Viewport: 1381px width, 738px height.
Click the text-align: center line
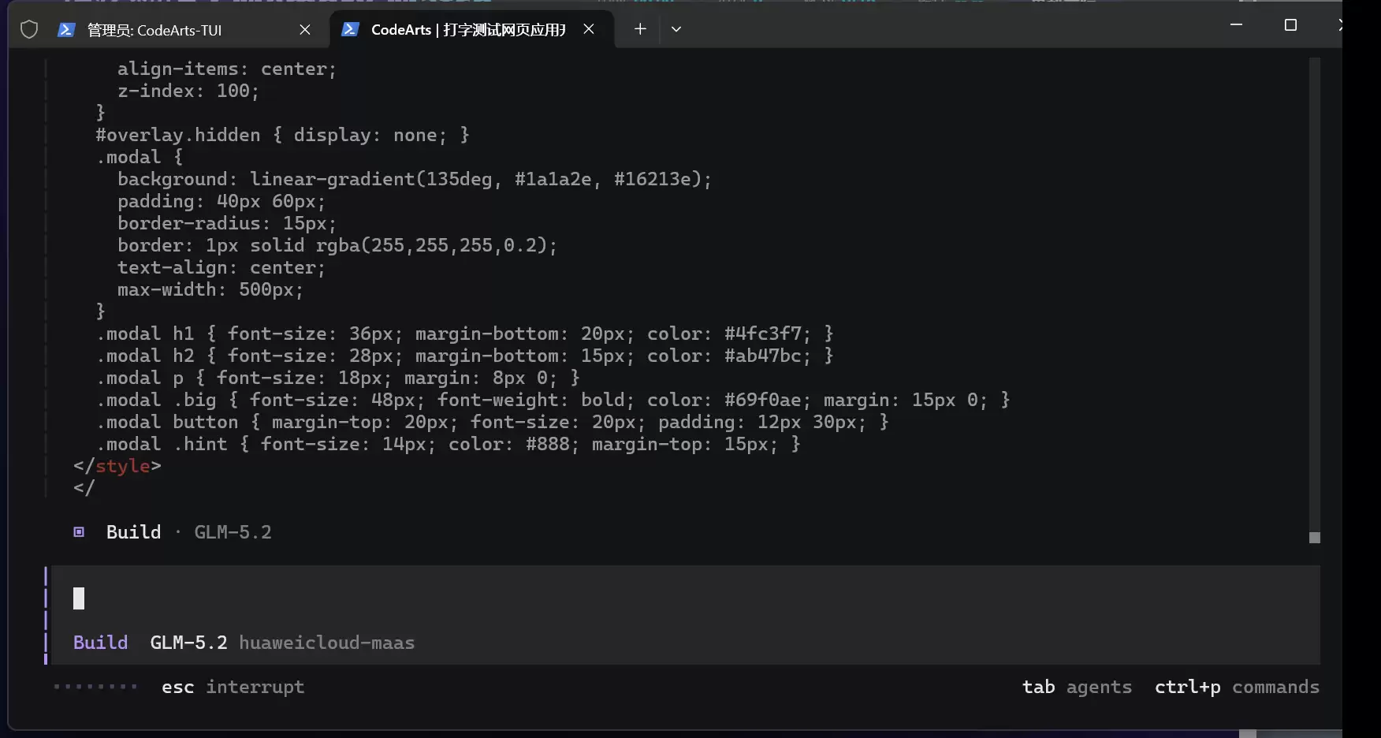click(x=221, y=267)
